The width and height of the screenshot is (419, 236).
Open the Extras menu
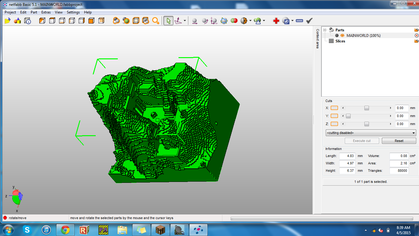46,12
